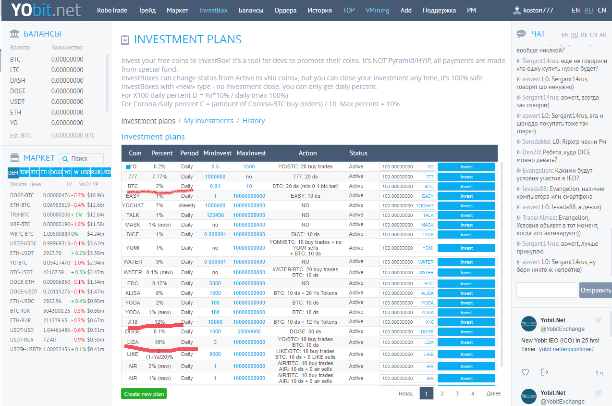Open the RoboTrade menu item
The height and width of the screenshot is (406, 612).
click(112, 10)
